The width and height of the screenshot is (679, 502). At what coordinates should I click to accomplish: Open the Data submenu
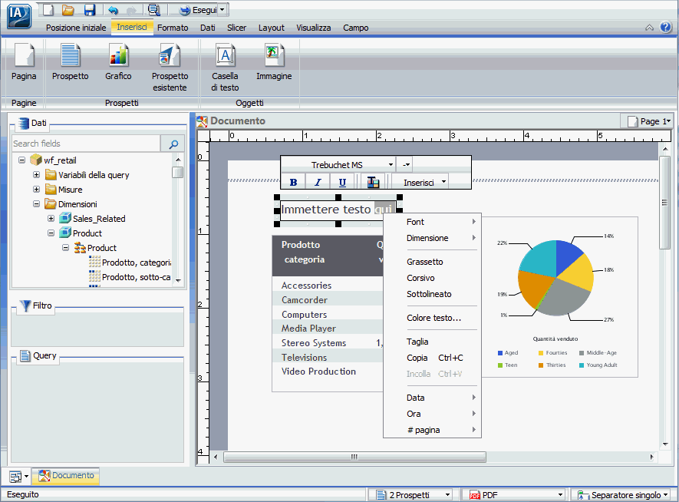tap(433, 398)
